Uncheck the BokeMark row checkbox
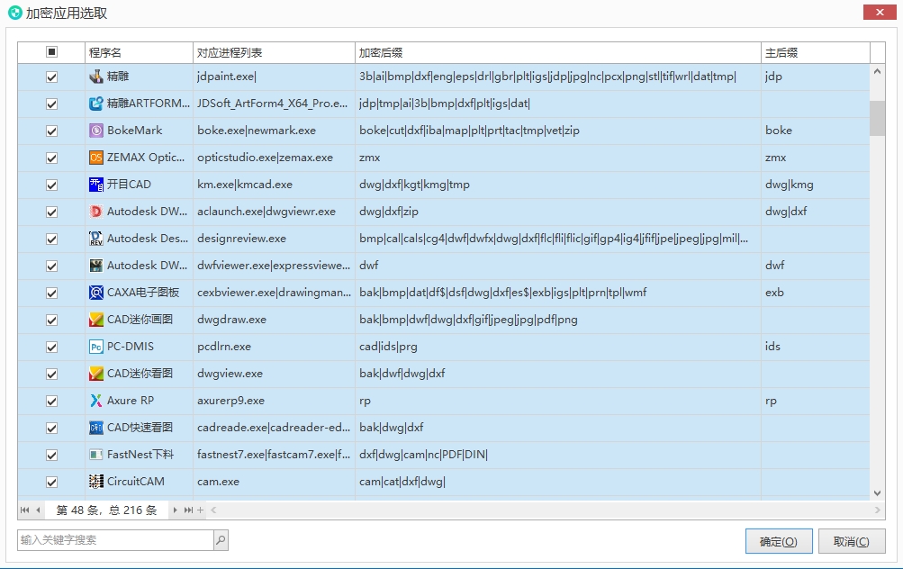Screen dimensions: 903x569 click(52, 131)
